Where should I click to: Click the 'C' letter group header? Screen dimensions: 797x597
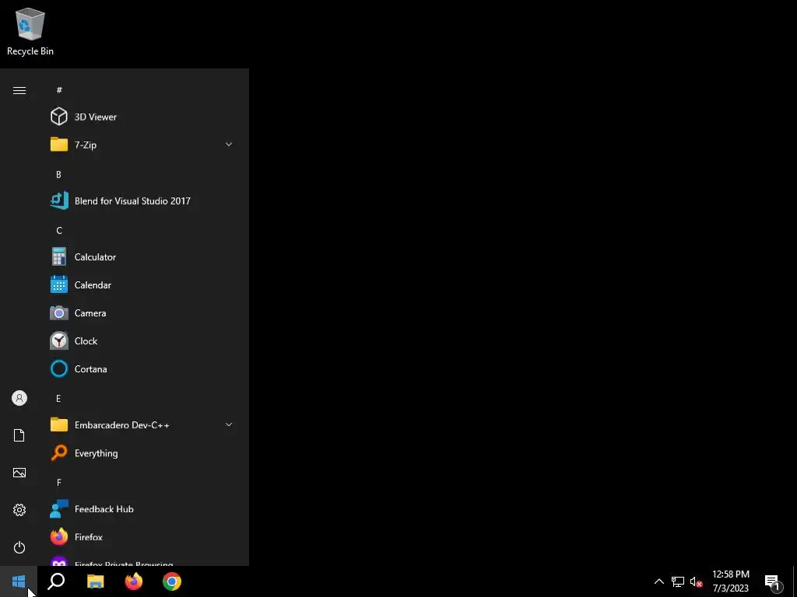(x=59, y=230)
